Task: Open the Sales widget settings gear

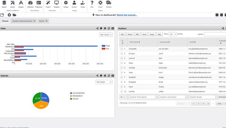Action: (x=105, y=28)
